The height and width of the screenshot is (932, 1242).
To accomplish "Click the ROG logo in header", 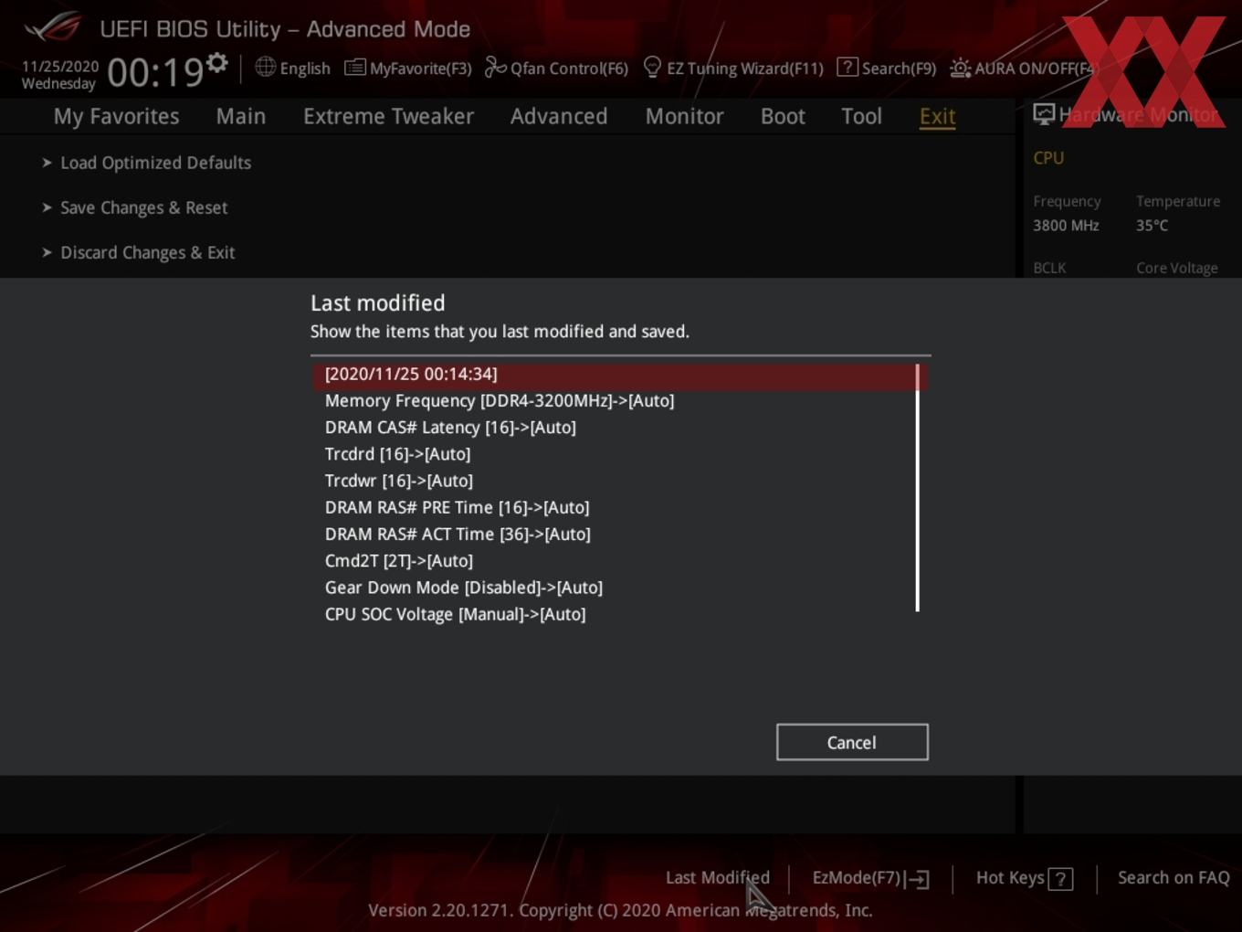I will click(x=52, y=27).
